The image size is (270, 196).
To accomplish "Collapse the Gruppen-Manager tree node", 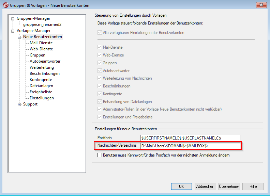I will (13, 18).
